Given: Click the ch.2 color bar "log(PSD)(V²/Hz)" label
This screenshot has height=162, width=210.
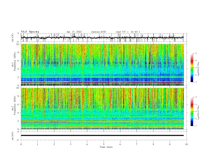Looking at the screenshot, I should pos(199,113).
